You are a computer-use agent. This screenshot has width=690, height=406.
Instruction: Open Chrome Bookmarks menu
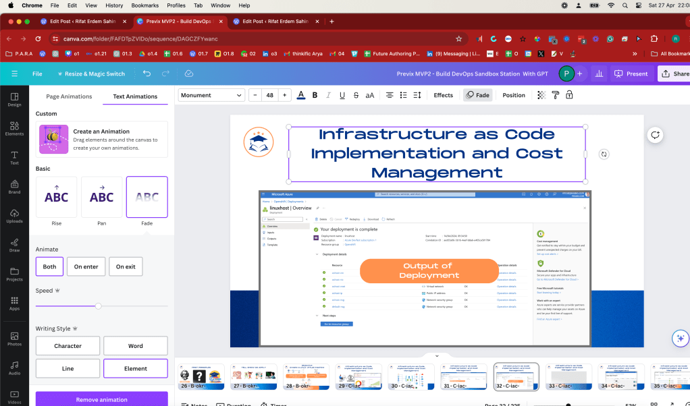(145, 5)
